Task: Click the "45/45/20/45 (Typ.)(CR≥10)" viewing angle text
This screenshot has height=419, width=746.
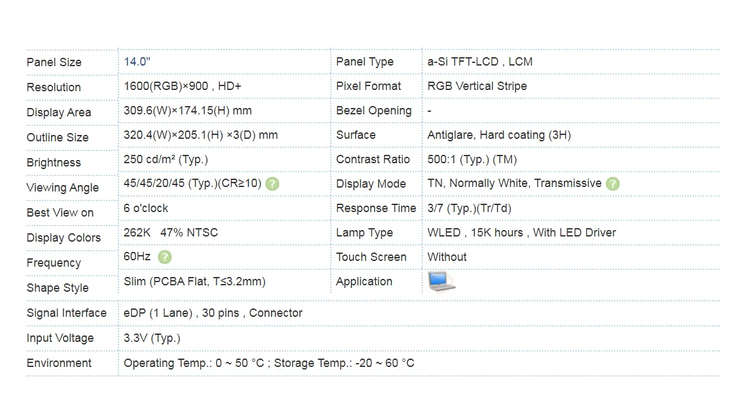Action: tap(192, 184)
